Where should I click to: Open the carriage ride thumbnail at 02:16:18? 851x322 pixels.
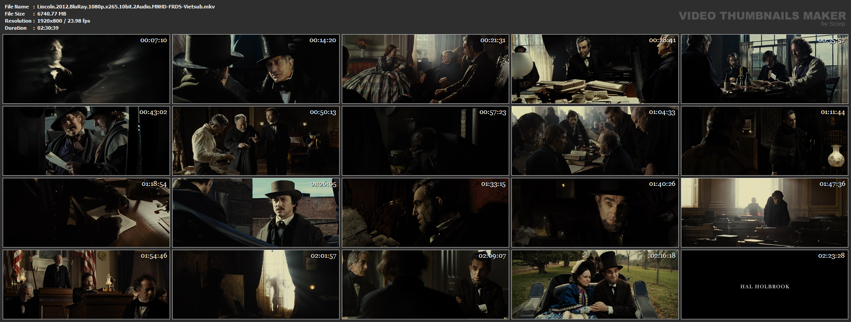595,285
